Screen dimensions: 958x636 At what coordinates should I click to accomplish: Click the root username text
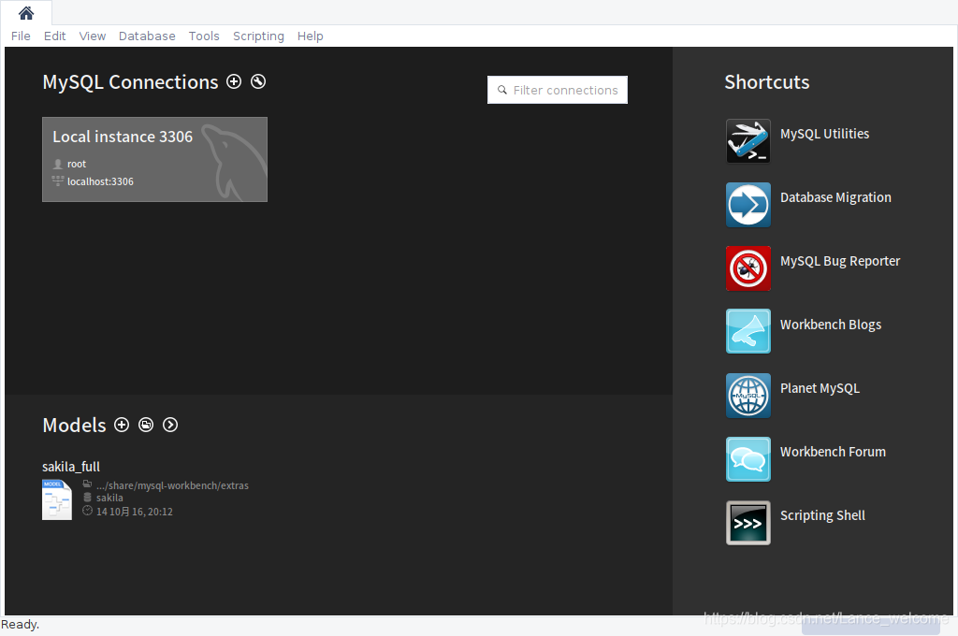coord(77,164)
